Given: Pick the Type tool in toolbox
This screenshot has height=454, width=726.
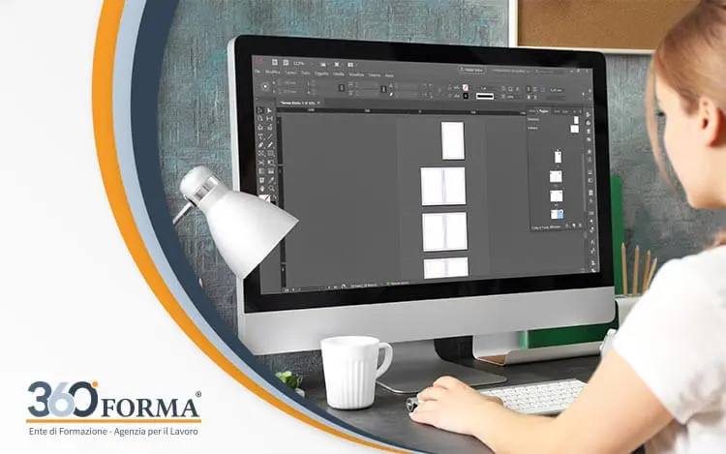Looking at the screenshot, I should click(x=260, y=135).
